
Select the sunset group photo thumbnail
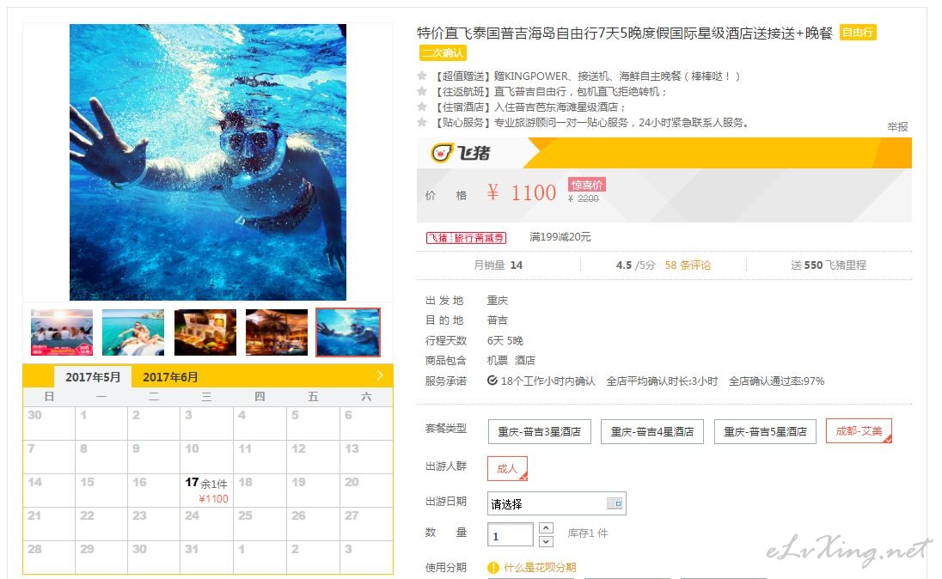[x=62, y=332]
